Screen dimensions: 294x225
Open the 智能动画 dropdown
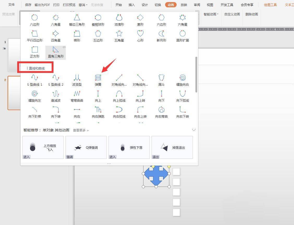tap(210, 14)
